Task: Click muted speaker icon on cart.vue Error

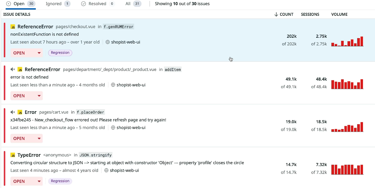Action: pyautogui.click(x=13, y=112)
